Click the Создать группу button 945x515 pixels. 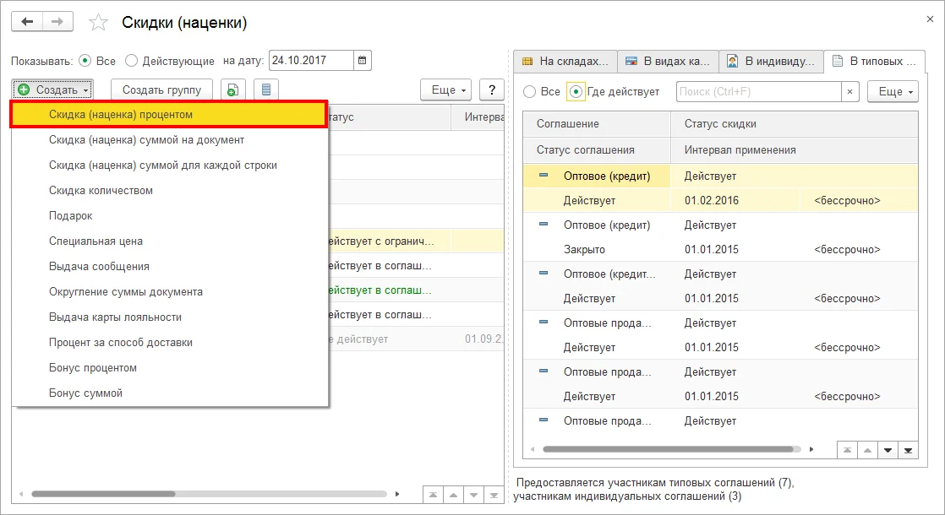pos(161,90)
